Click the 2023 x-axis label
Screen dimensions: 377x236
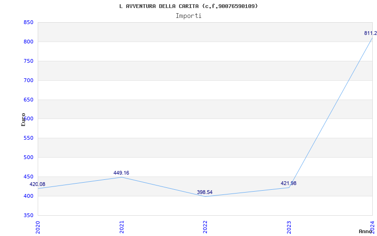pos(289,227)
